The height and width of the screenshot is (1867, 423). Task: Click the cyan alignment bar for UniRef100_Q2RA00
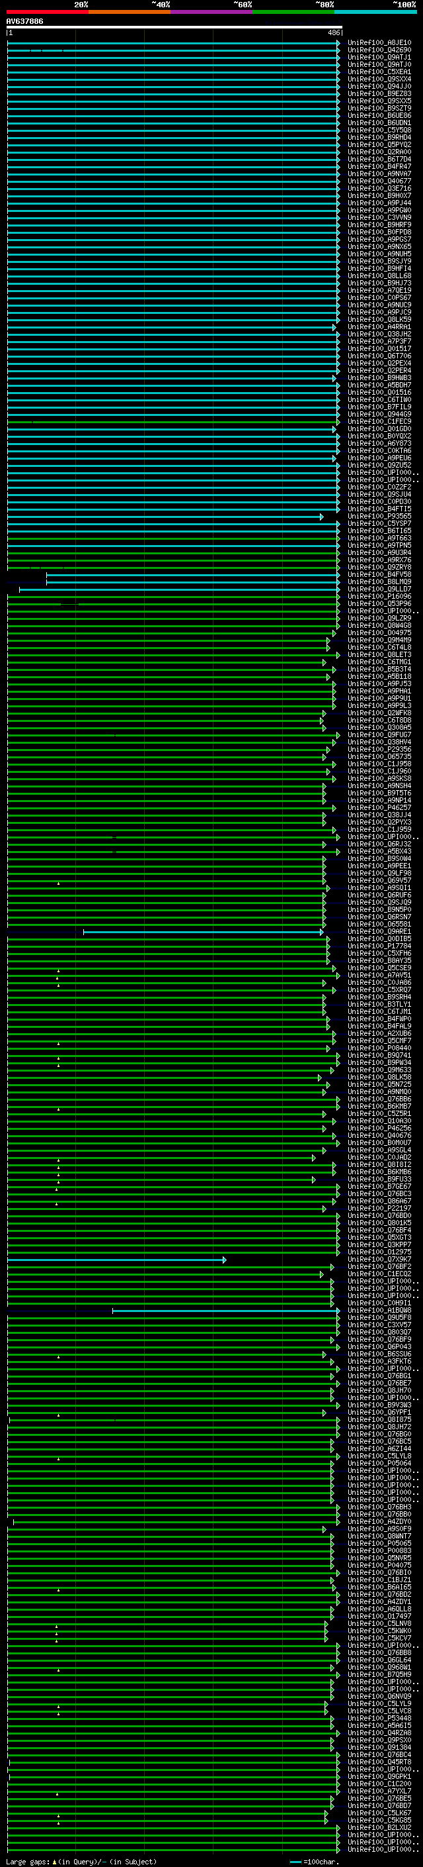pos(173,152)
